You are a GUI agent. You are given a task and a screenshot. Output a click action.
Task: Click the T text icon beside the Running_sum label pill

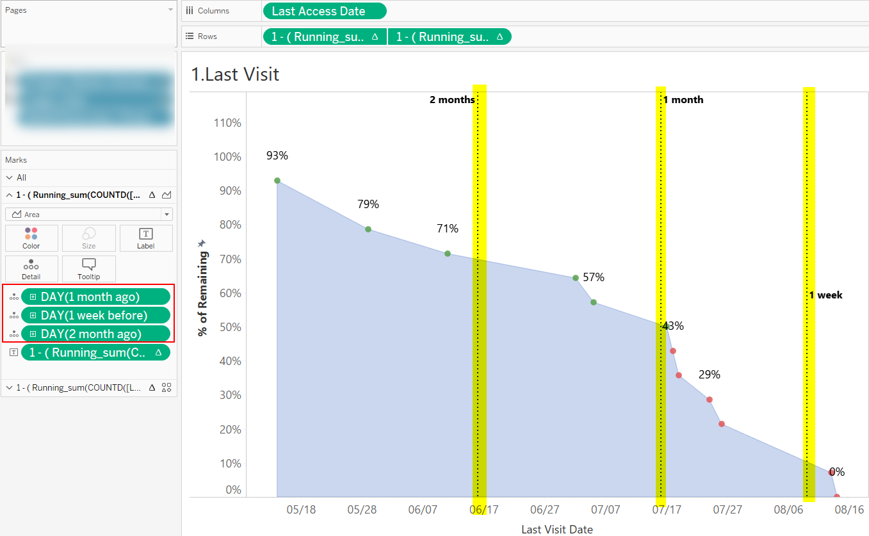13,352
